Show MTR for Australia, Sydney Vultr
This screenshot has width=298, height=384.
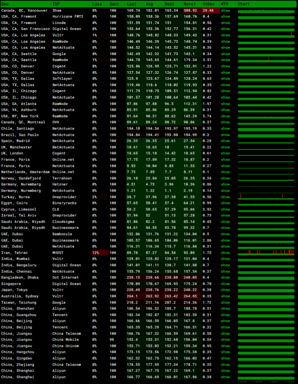pos(225,296)
